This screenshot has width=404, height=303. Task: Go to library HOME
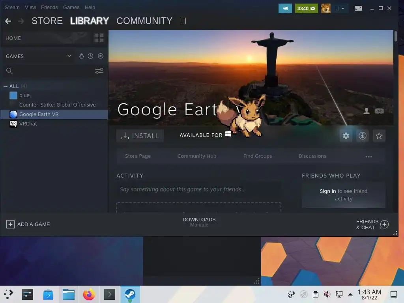pyautogui.click(x=13, y=38)
